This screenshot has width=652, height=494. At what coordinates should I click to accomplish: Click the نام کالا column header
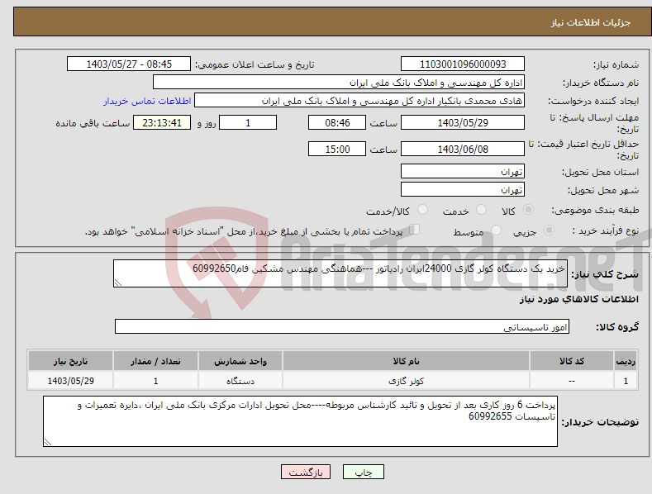(406, 361)
